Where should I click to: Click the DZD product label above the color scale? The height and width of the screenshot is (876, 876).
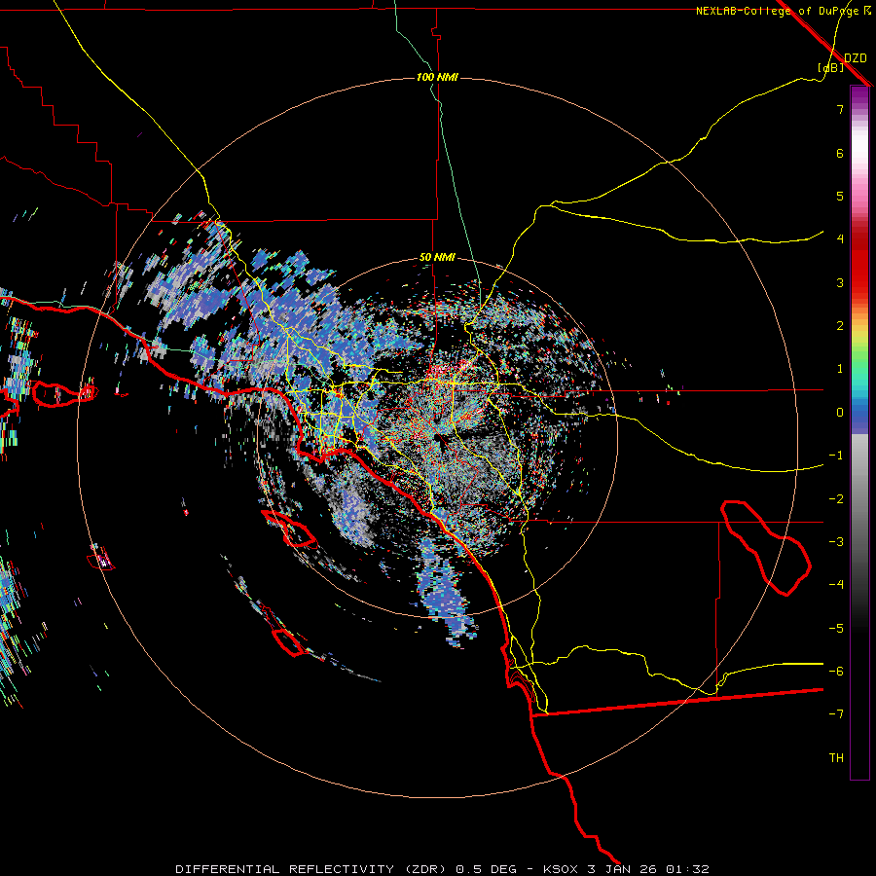click(x=855, y=58)
